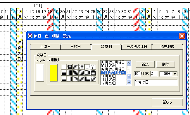The width and height of the screenshot is (190, 115).
Task: Choose the diagonal diamond crosshatch pattern, bottom right
Action: coord(93,79)
